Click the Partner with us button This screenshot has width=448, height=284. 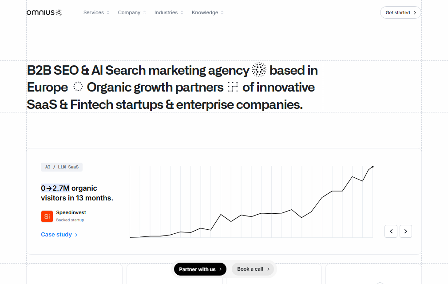200,269
